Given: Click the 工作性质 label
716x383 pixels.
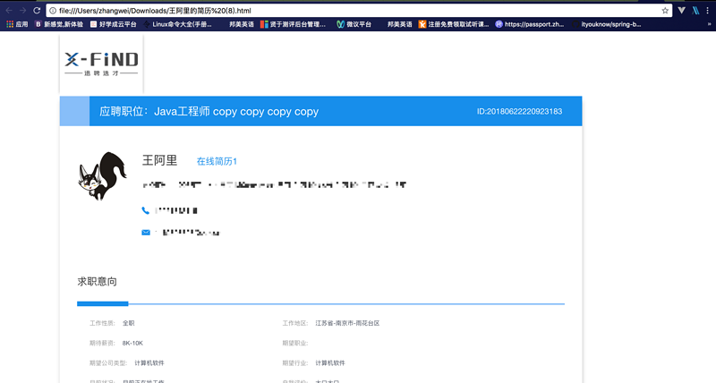Looking at the screenshot, I should [x=102, y=323].
